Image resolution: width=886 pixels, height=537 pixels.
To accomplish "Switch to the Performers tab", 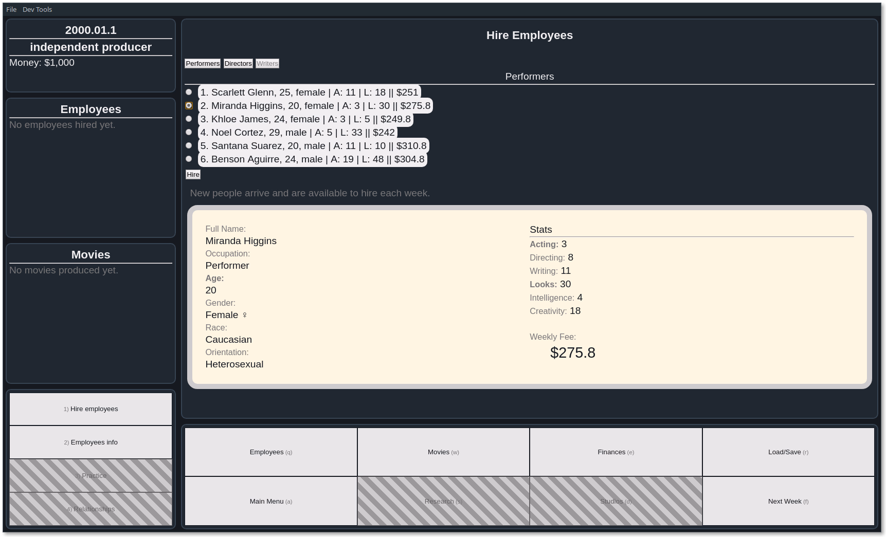I will [x=203, y=64].
